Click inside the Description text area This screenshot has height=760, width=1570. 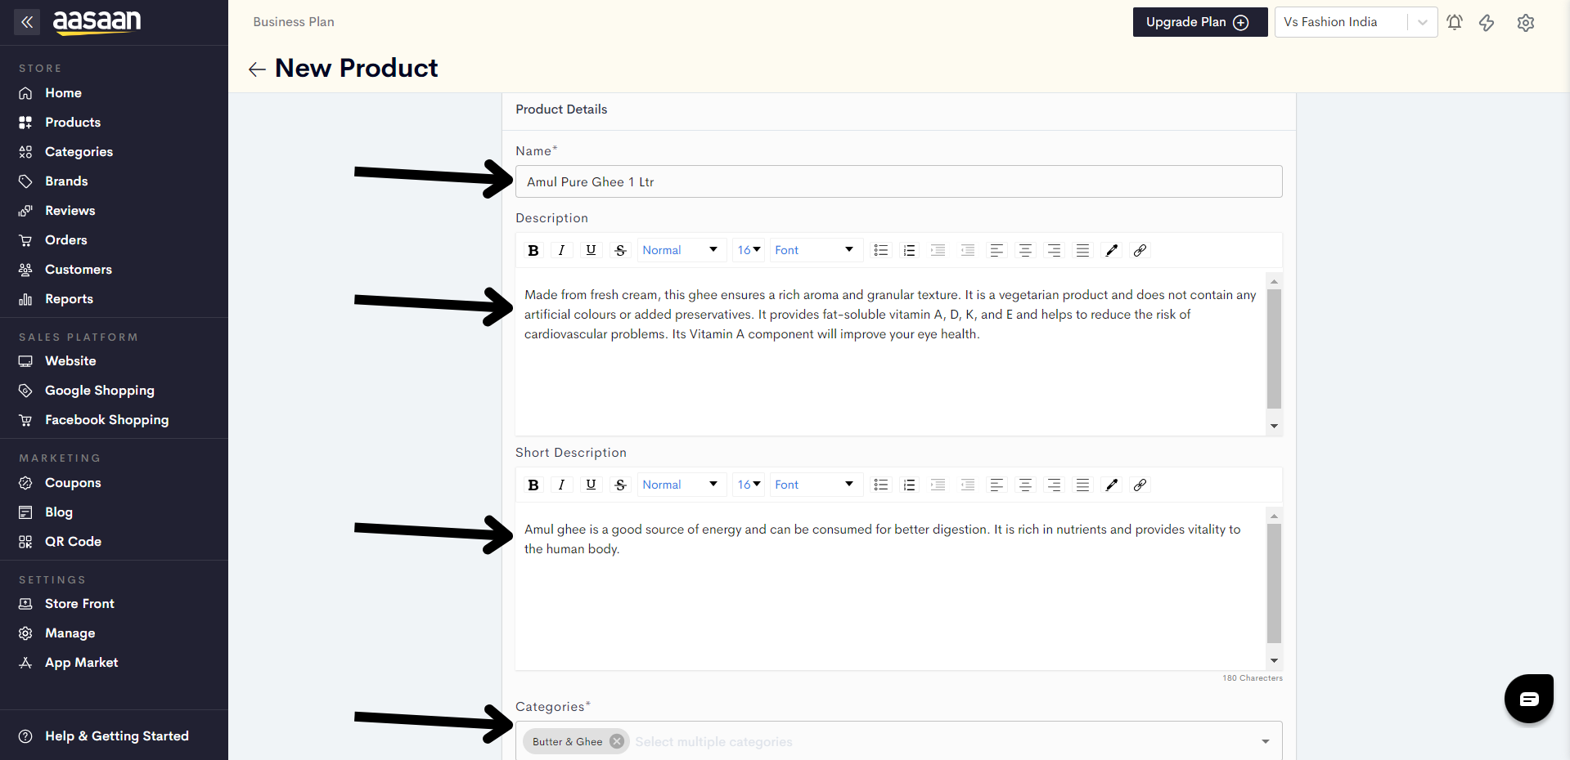pyautogui.click(x=890, y=352)
